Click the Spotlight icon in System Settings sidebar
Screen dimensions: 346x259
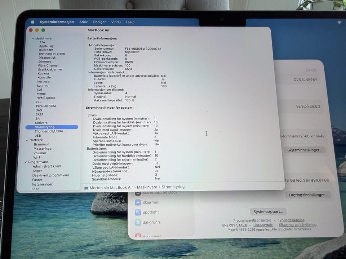click(x=138, y=212)
